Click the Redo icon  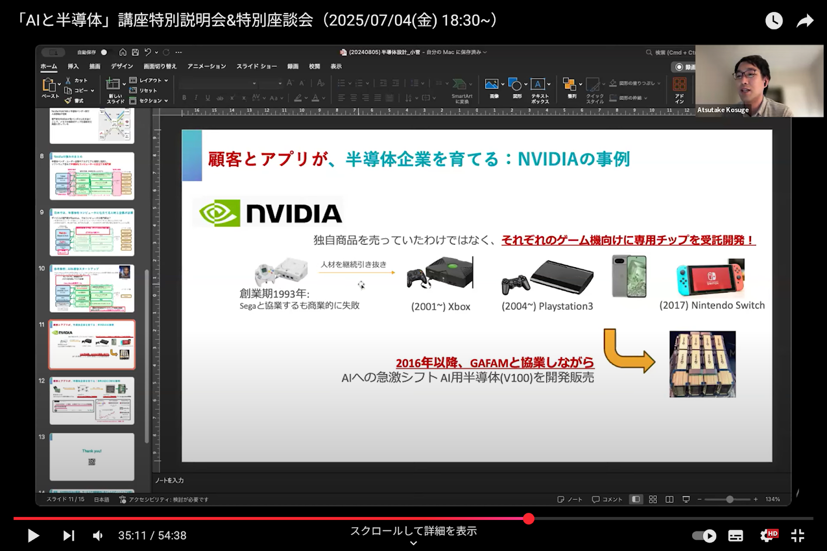(x=166, y=52)
